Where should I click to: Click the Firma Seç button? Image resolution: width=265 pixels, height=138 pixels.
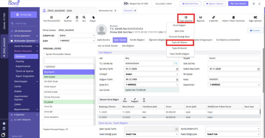click(x=24, y=15)
